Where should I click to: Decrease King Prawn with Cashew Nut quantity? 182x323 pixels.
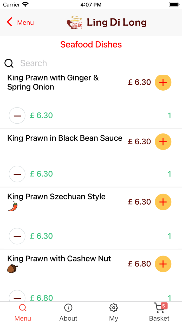(x=17, y=297)
